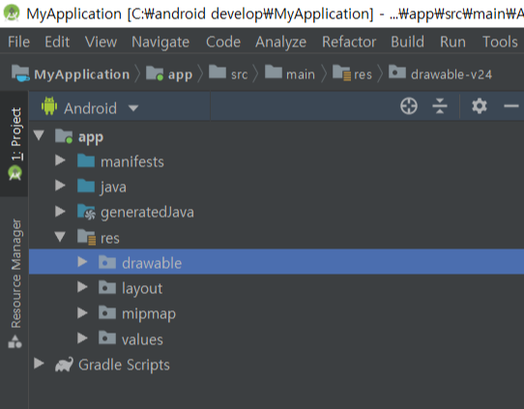Select the manifests folder icon

pos(86,161)
